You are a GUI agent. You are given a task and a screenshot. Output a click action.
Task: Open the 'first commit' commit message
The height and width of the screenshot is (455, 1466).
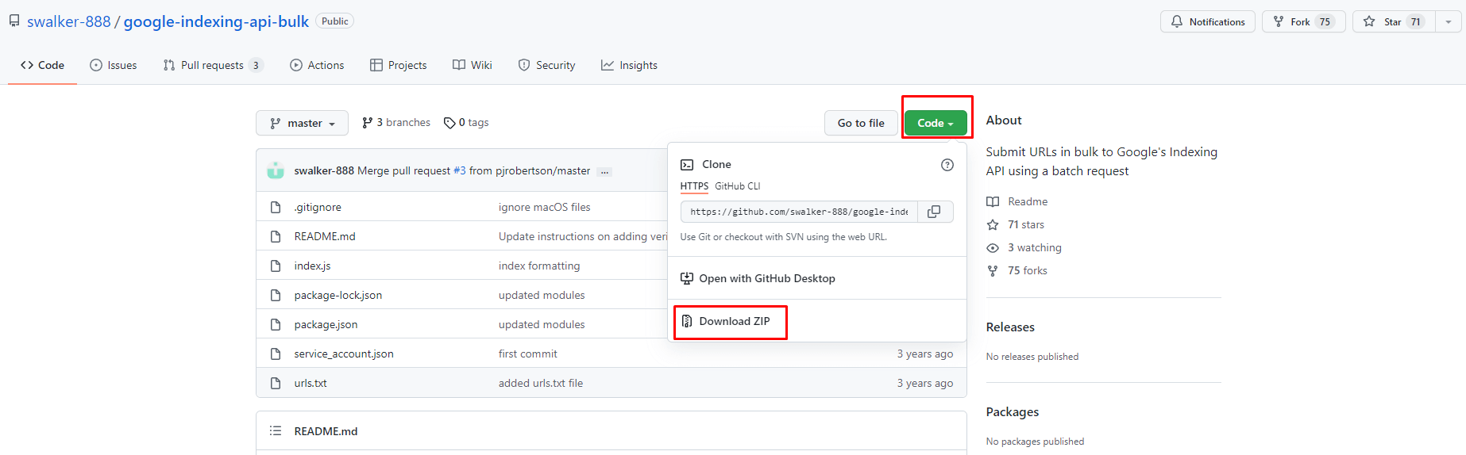pyautogui.click(x=528, y=354)
